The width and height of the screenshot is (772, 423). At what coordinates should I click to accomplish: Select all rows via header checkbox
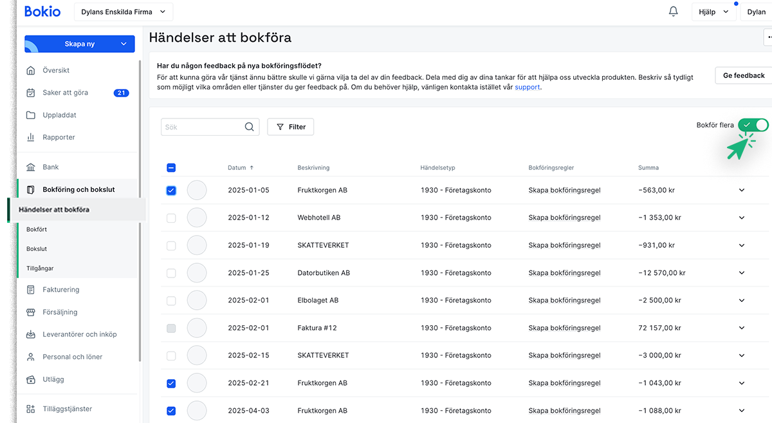[171, 167]
